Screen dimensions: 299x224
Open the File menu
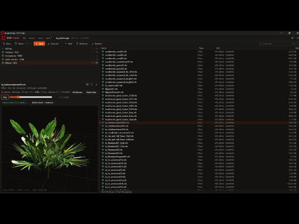pos(25,38)
